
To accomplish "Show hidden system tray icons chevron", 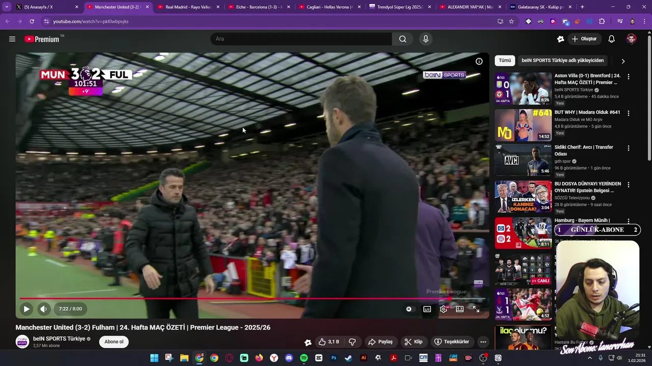I will click(x=590, y=358).
